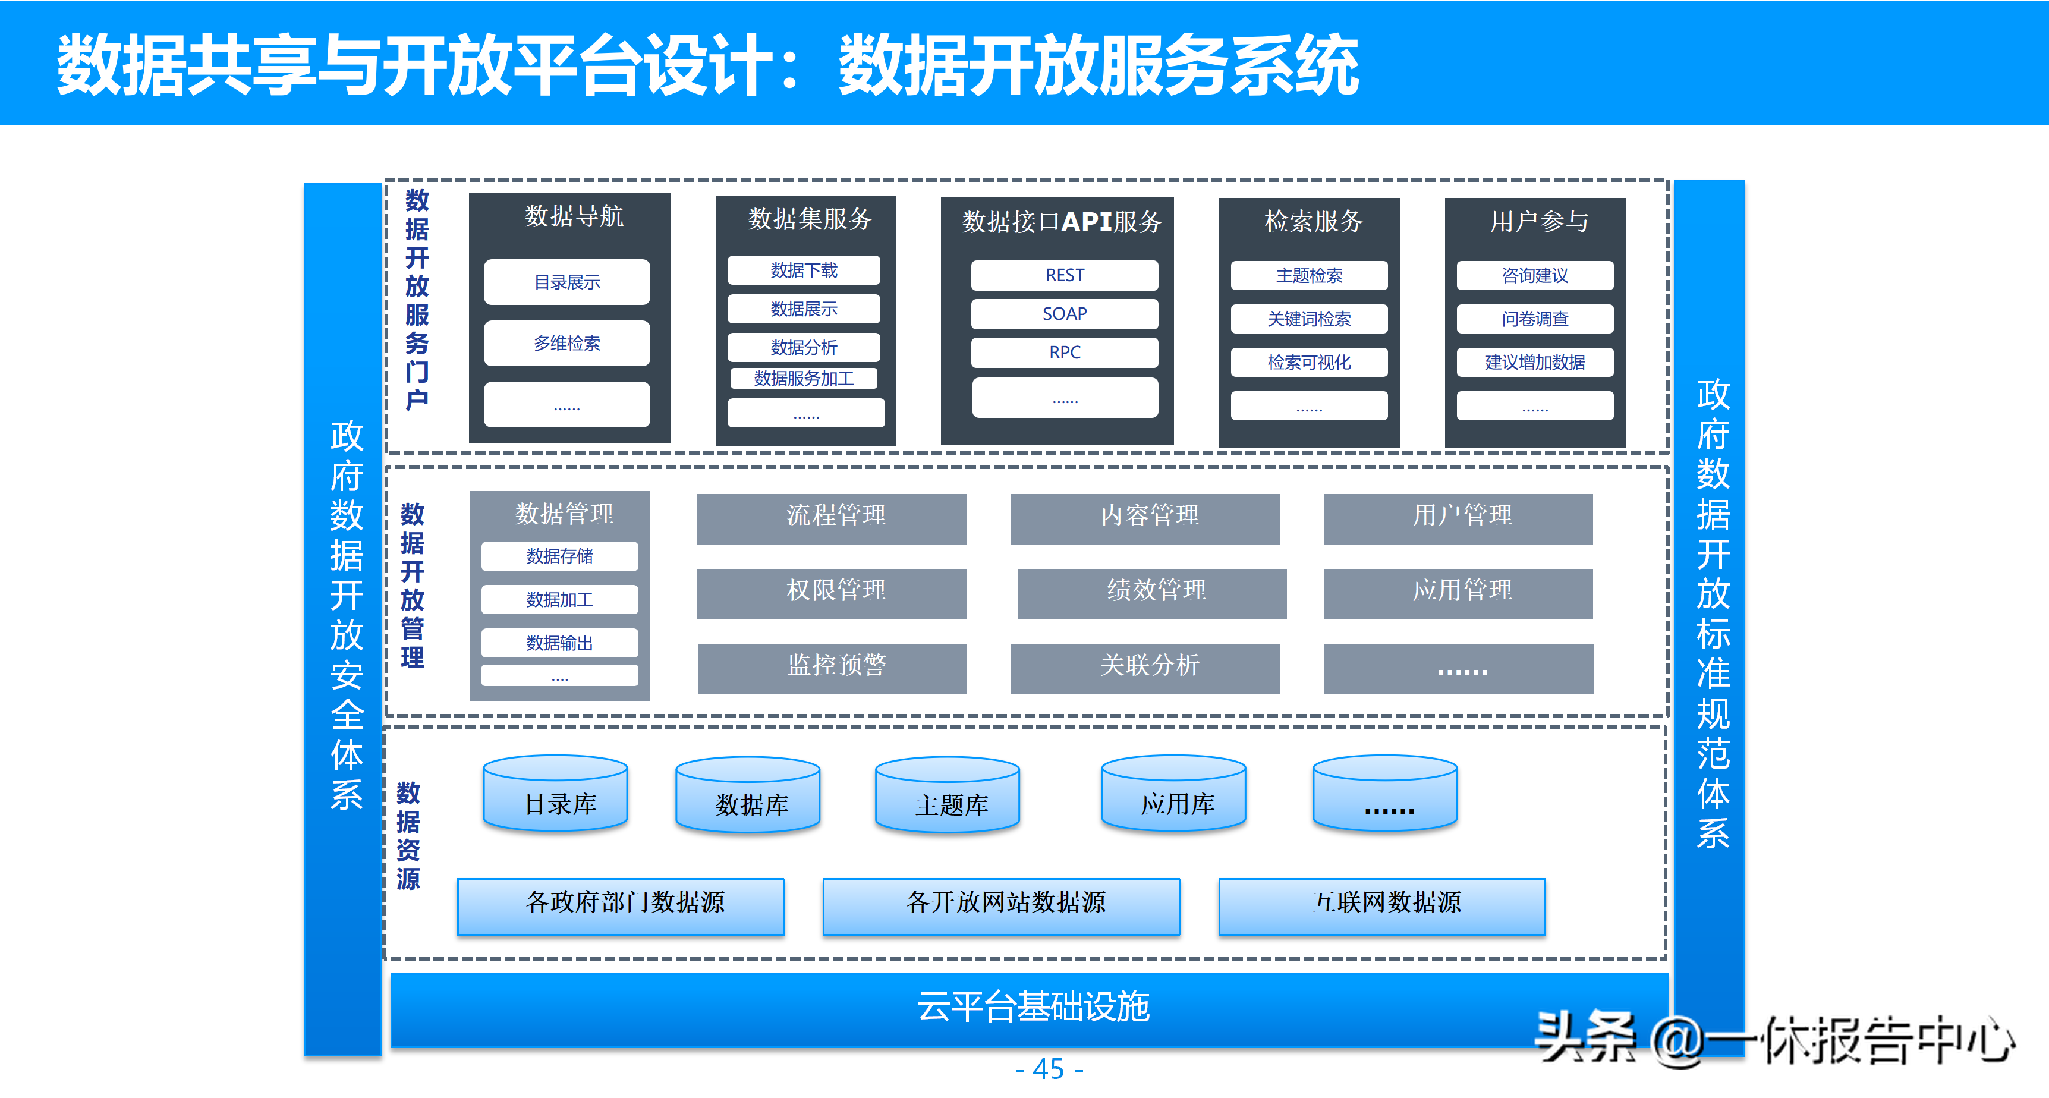Viewport: 2049px width, 1098px height.
Task: Select the 流程管理 block
Action: pos(831,519)
